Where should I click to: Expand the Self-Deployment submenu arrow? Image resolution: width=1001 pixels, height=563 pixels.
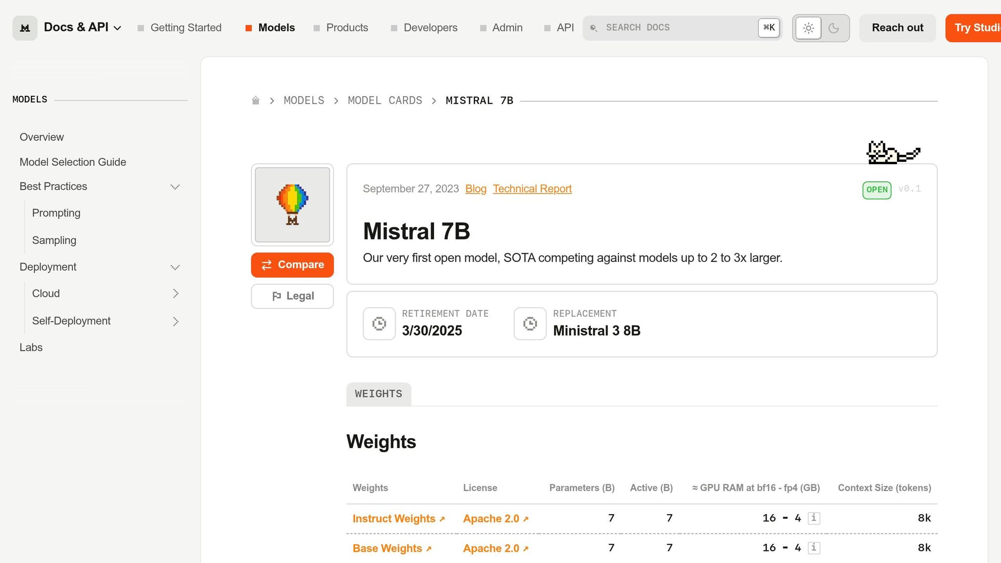(x=175, y=321)
